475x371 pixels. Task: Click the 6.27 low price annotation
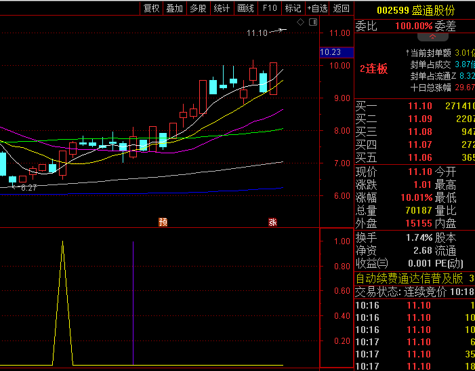click(x=28, y=188)
